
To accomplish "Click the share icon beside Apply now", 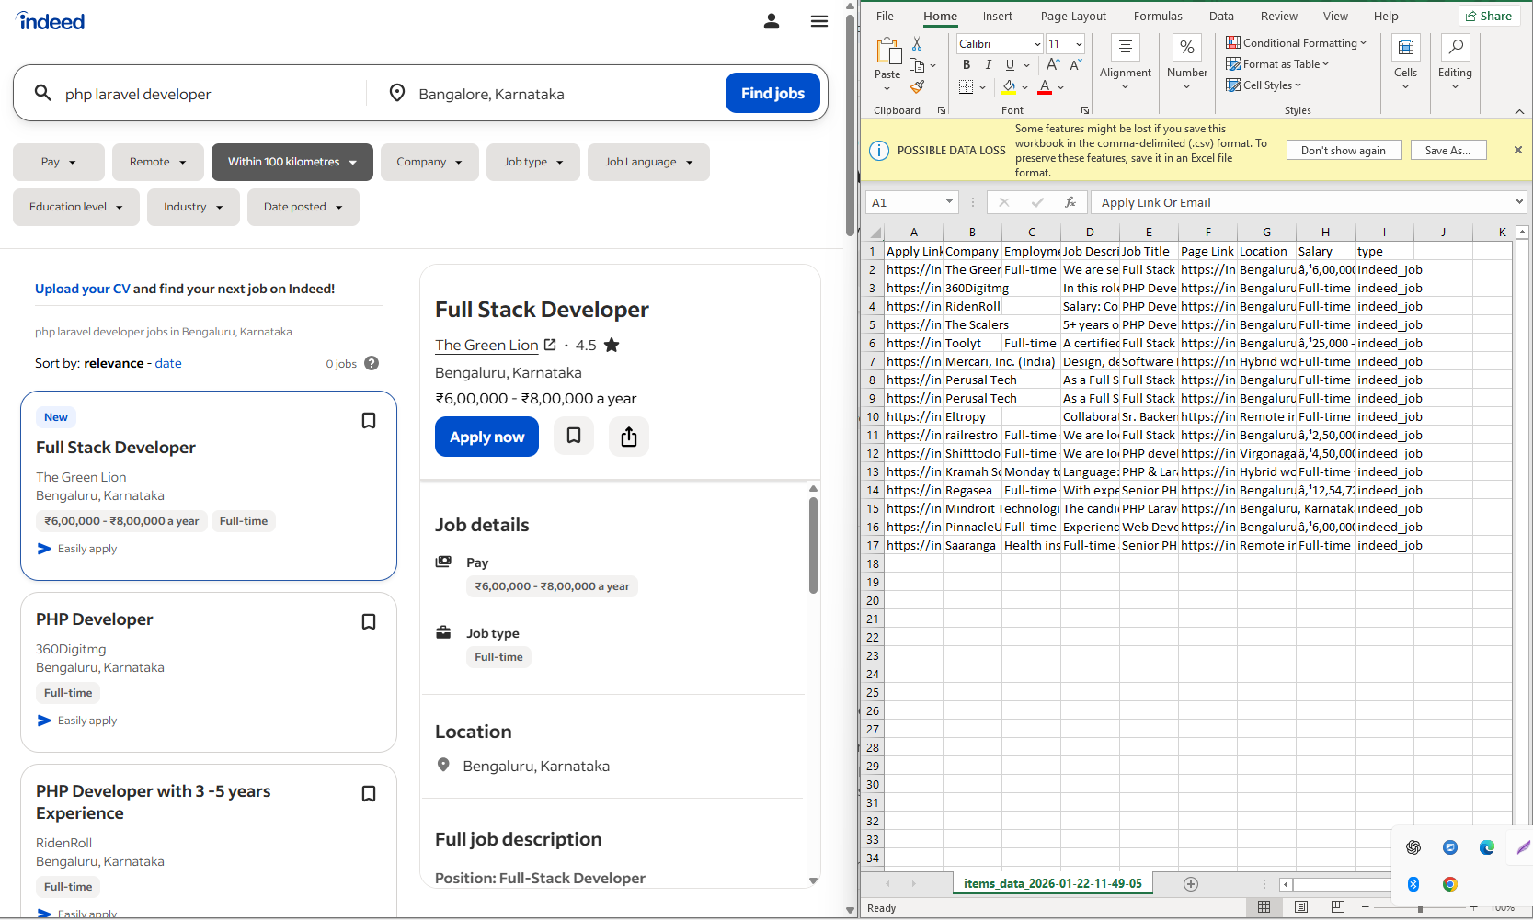I will click(628, 437).
